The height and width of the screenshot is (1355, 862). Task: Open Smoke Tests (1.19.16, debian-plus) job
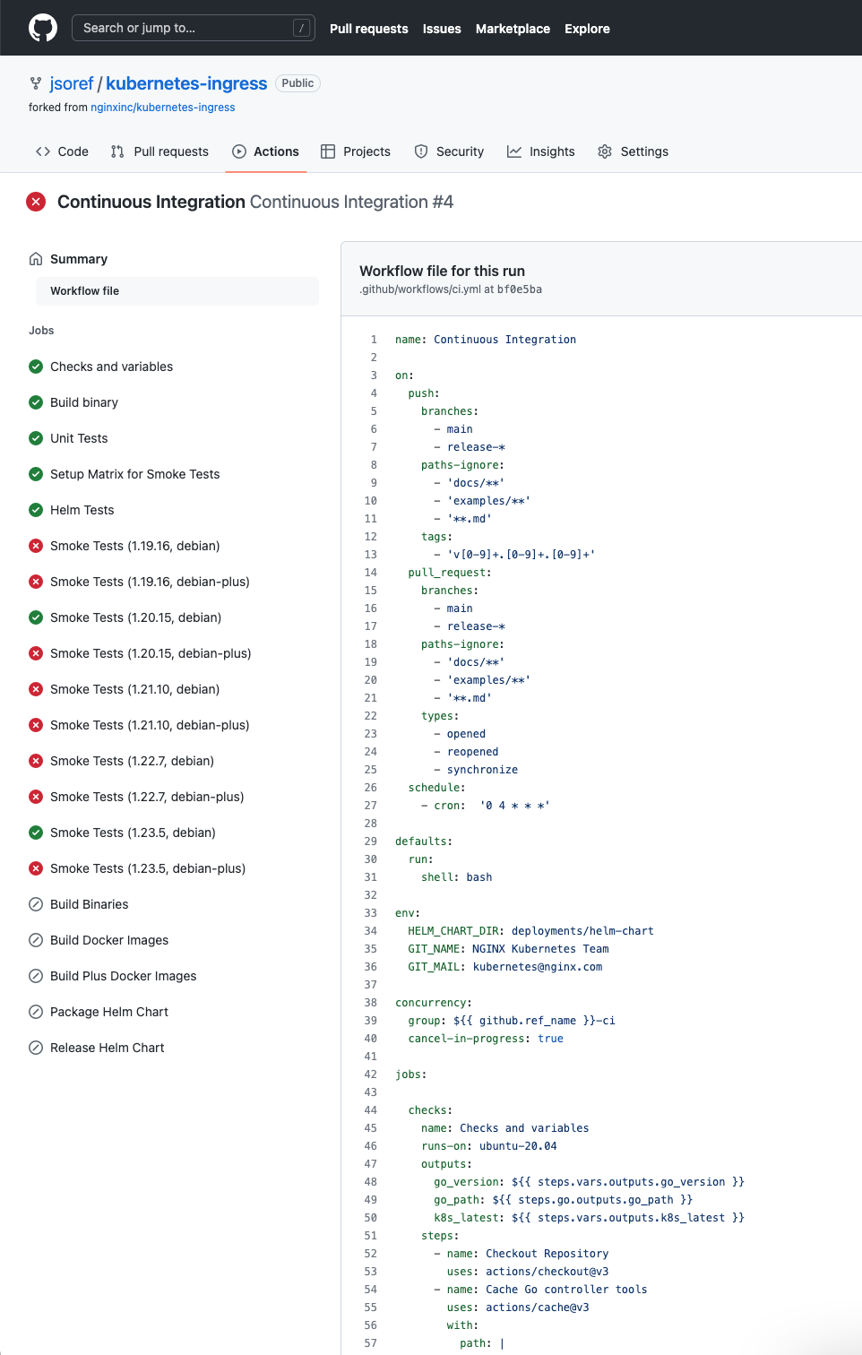150,582
